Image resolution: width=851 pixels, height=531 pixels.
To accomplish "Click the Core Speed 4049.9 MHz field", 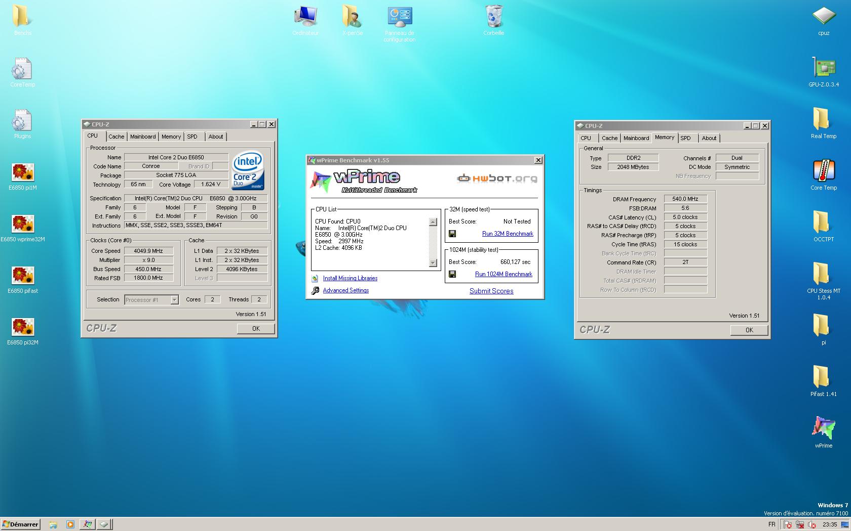I will pyautogui.click(x=149, y=251).
